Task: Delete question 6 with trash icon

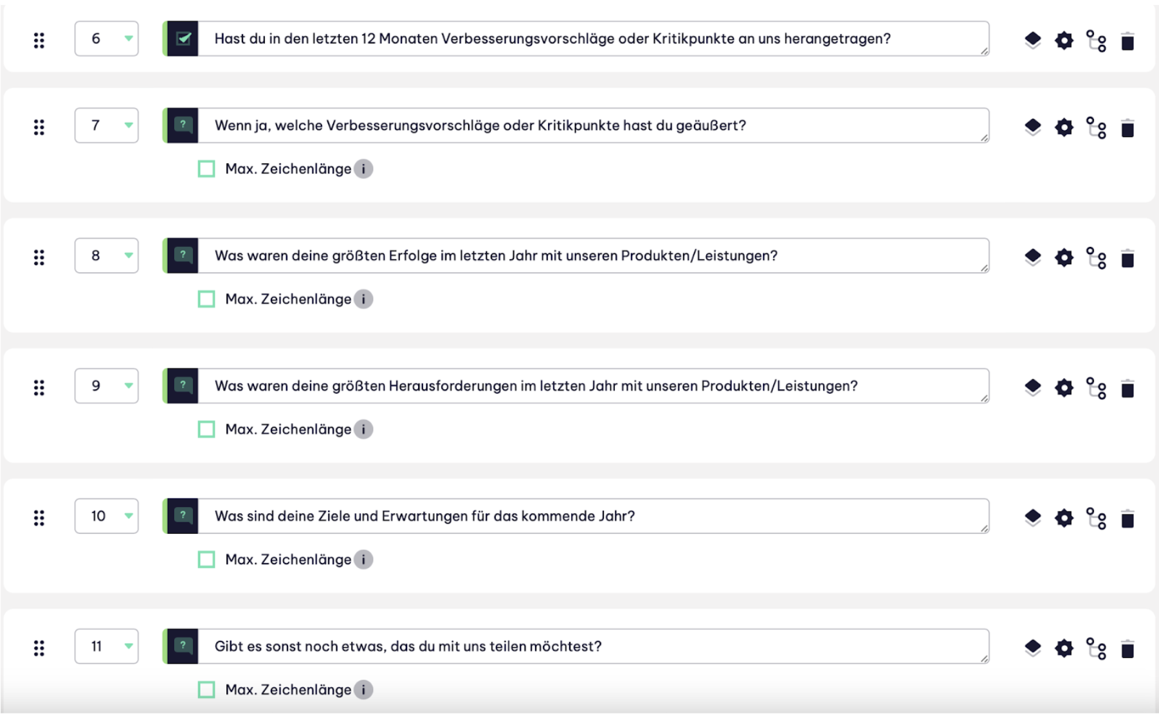Action: (1127, 41)
